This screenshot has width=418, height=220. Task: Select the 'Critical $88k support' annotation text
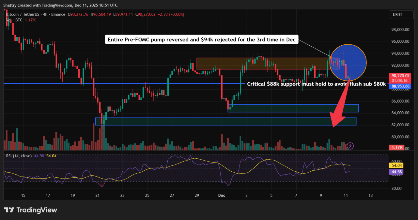tap(316, 84)
